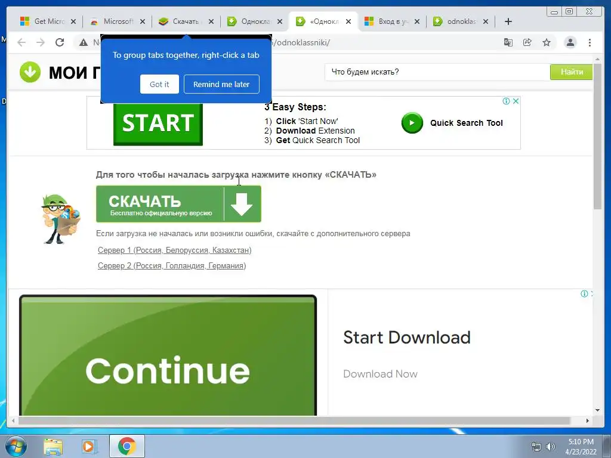
Task: Focus the 'Что будем искать?' search field
Action: pyautogui.click(x=437, y=72)
